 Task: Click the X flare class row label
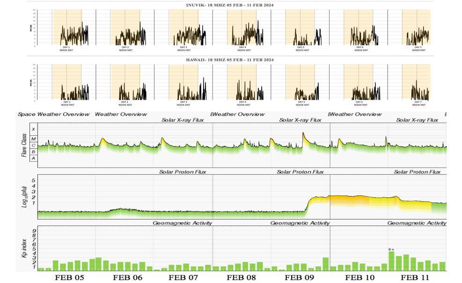pos(33,129)
